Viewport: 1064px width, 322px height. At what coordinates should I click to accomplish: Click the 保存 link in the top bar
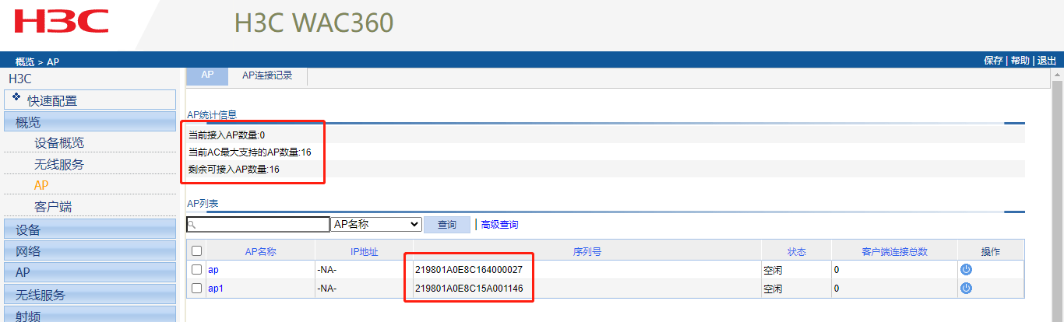coord(993,61)
